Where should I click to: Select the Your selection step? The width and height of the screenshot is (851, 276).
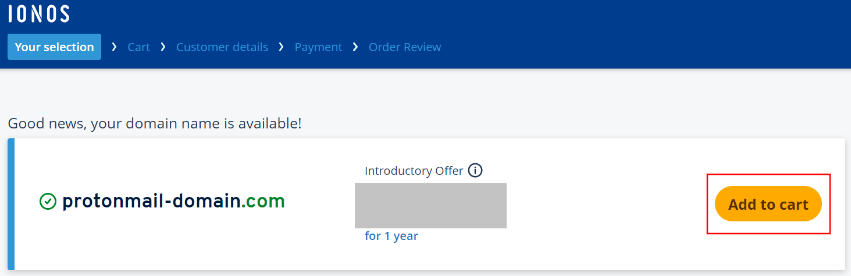[54, 47]
